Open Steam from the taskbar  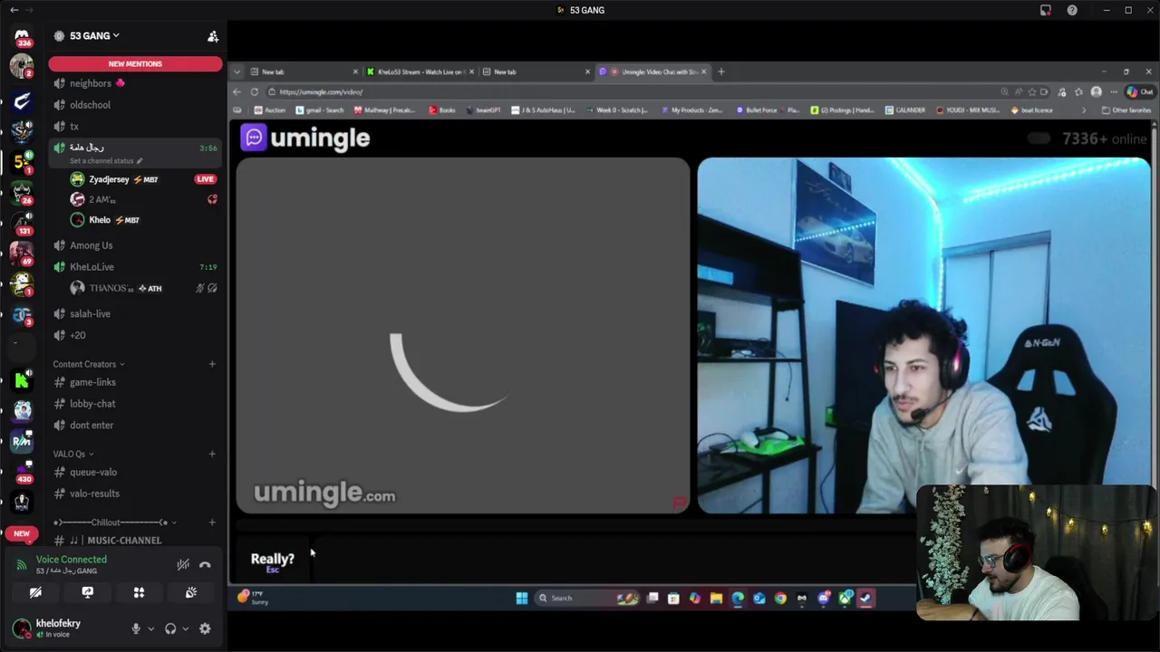pos(866,598)
